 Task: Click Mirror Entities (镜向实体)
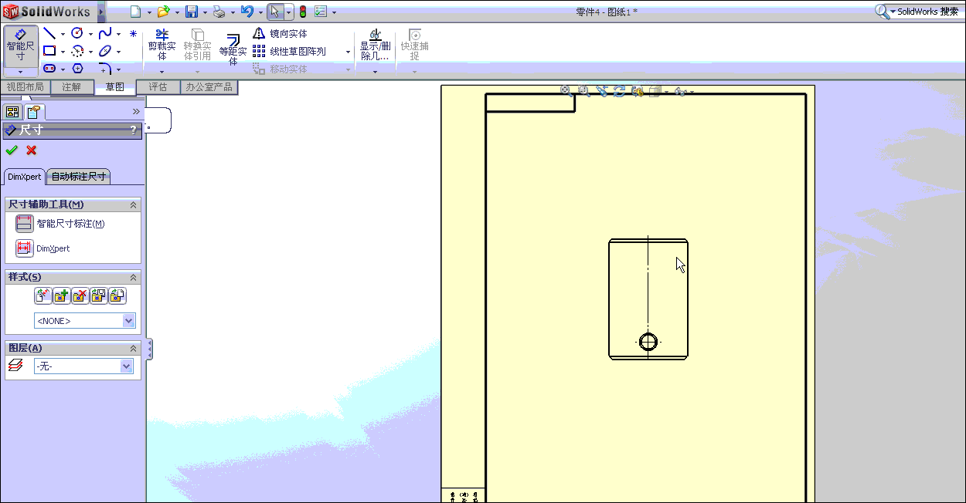(x=280, y=34)
